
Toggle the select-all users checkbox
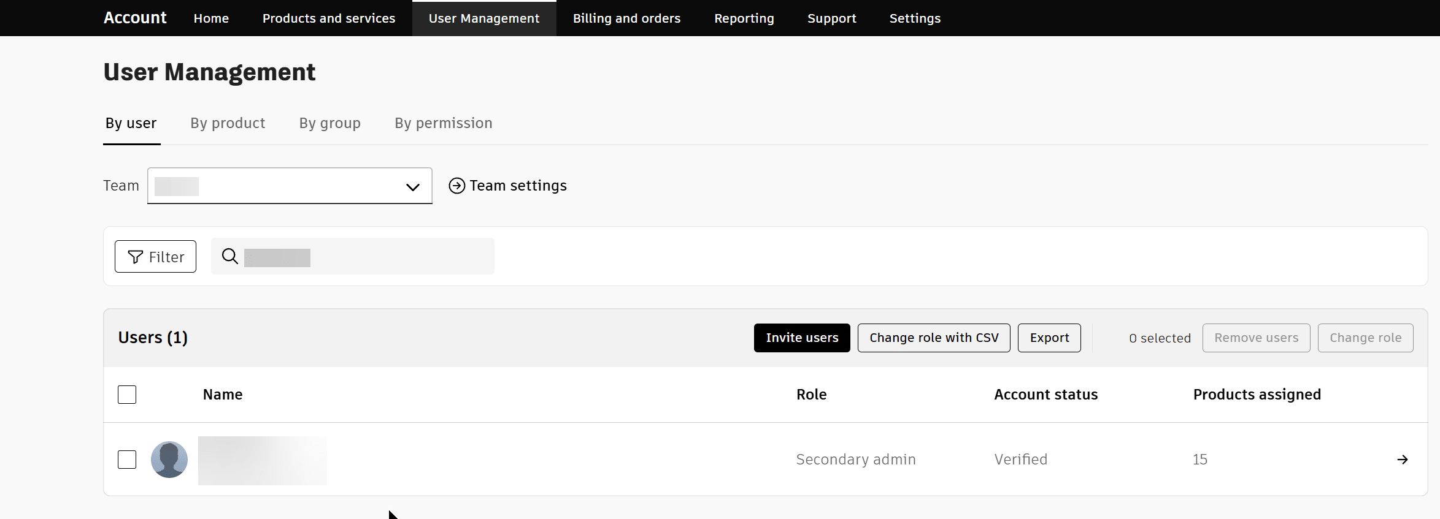[x=127, y=395]
